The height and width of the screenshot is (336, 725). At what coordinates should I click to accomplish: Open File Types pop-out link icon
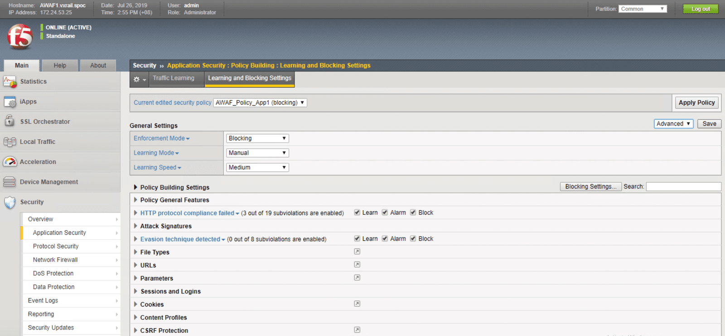coord(357,251)
